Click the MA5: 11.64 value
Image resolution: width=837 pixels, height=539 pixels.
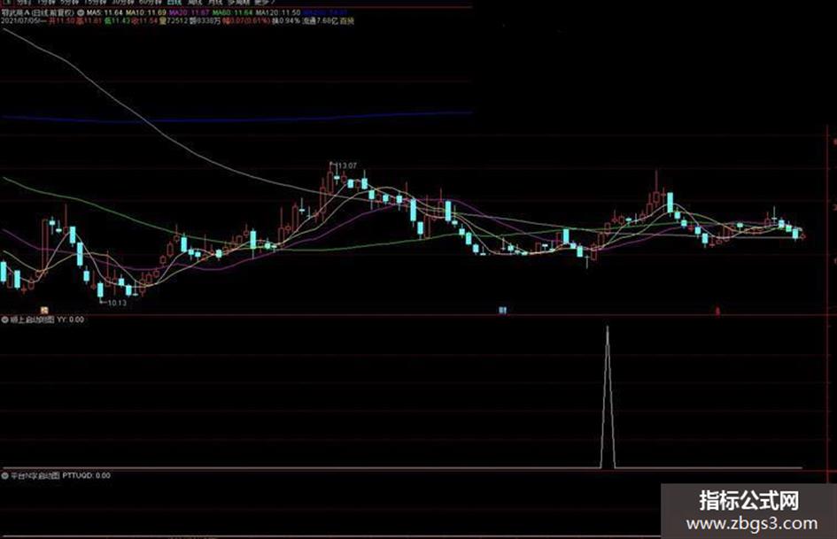[105, 12]
